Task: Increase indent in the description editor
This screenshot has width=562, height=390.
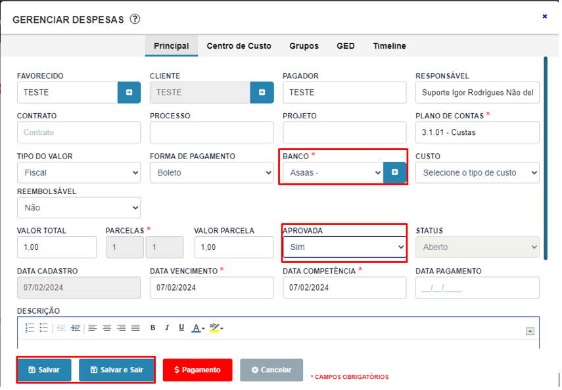Action: tap(76, 328)
